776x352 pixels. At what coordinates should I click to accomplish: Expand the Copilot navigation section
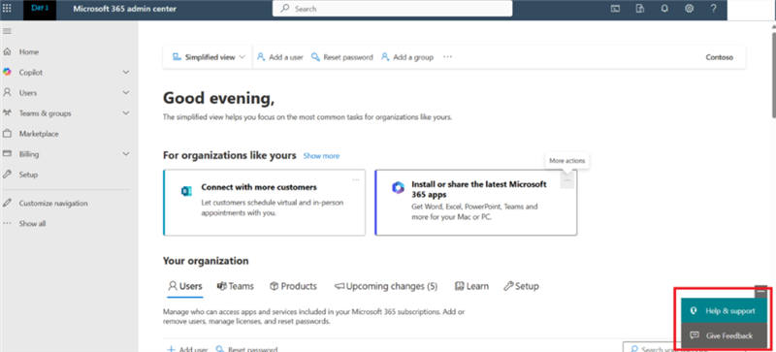(x=126, y=73)
